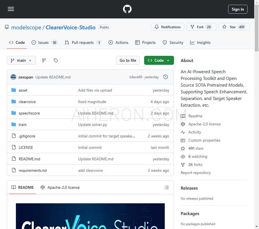Open the zexupan author link
259x229 pixels.
[26, 77]
